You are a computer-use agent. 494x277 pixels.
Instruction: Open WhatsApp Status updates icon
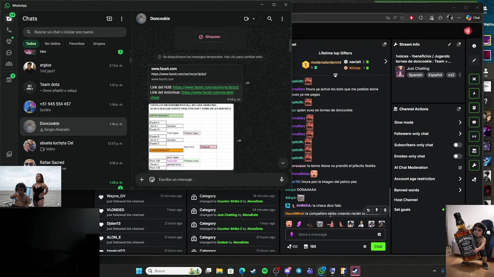pyautogui.click(x=9, y=41)
